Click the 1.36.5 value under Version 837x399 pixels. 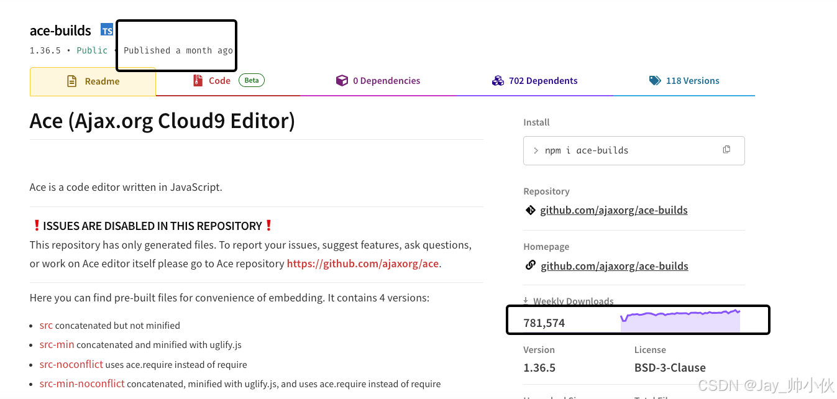pyautogui.click(x=539, y=367)
